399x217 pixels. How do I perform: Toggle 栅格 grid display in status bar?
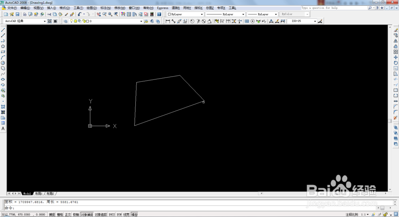[60, 215]
